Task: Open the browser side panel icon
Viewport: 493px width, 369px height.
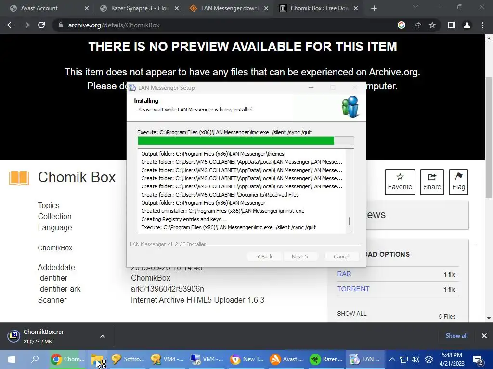Action: point(451,25)
